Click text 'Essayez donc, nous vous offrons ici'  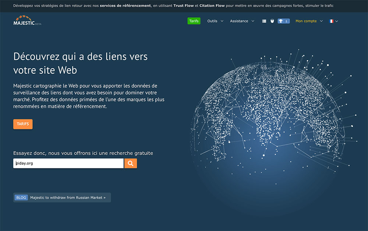click(x=55, y=153)
